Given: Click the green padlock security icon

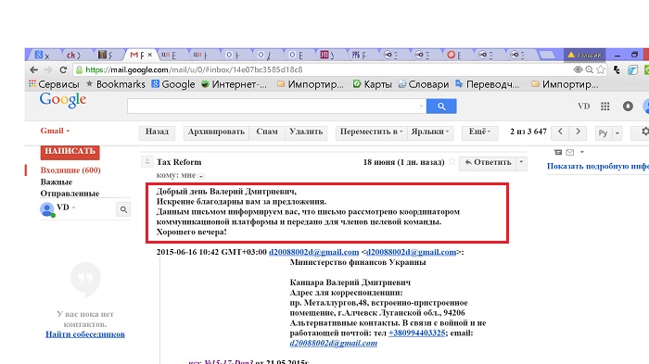Looking at the screenshot, I should 79,69.
